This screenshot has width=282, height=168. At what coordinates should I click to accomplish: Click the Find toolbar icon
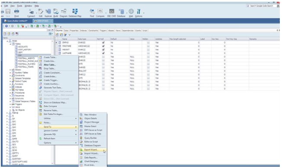click(x=92, y=12)
